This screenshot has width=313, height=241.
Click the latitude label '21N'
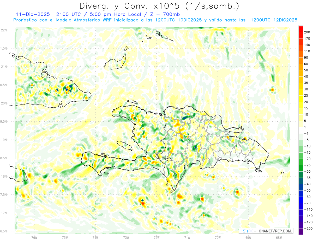click(x=4, y=67)
